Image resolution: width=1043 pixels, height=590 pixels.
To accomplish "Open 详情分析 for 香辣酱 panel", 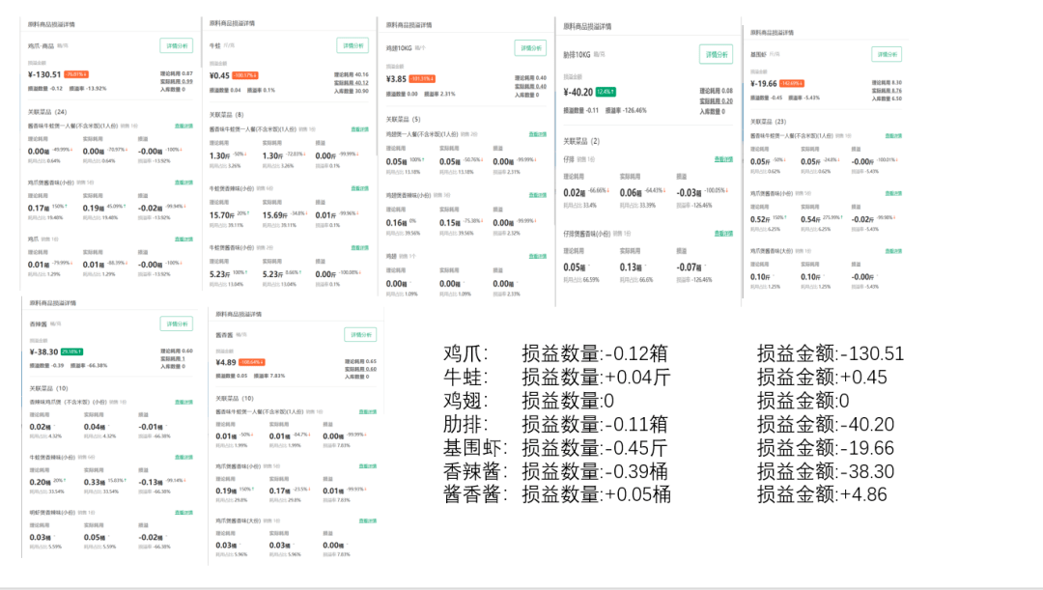I will pos(176,324).
